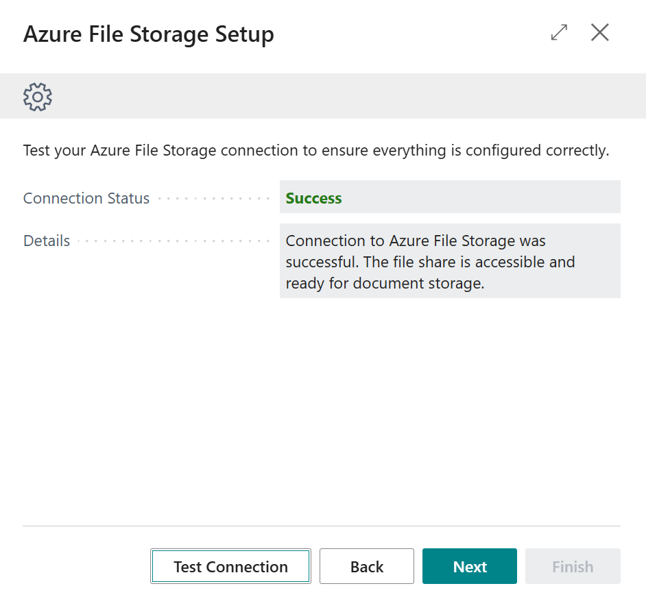Click the test connection instruction text
The height and width of the screenshot is (610, 646).
[316, 150]
